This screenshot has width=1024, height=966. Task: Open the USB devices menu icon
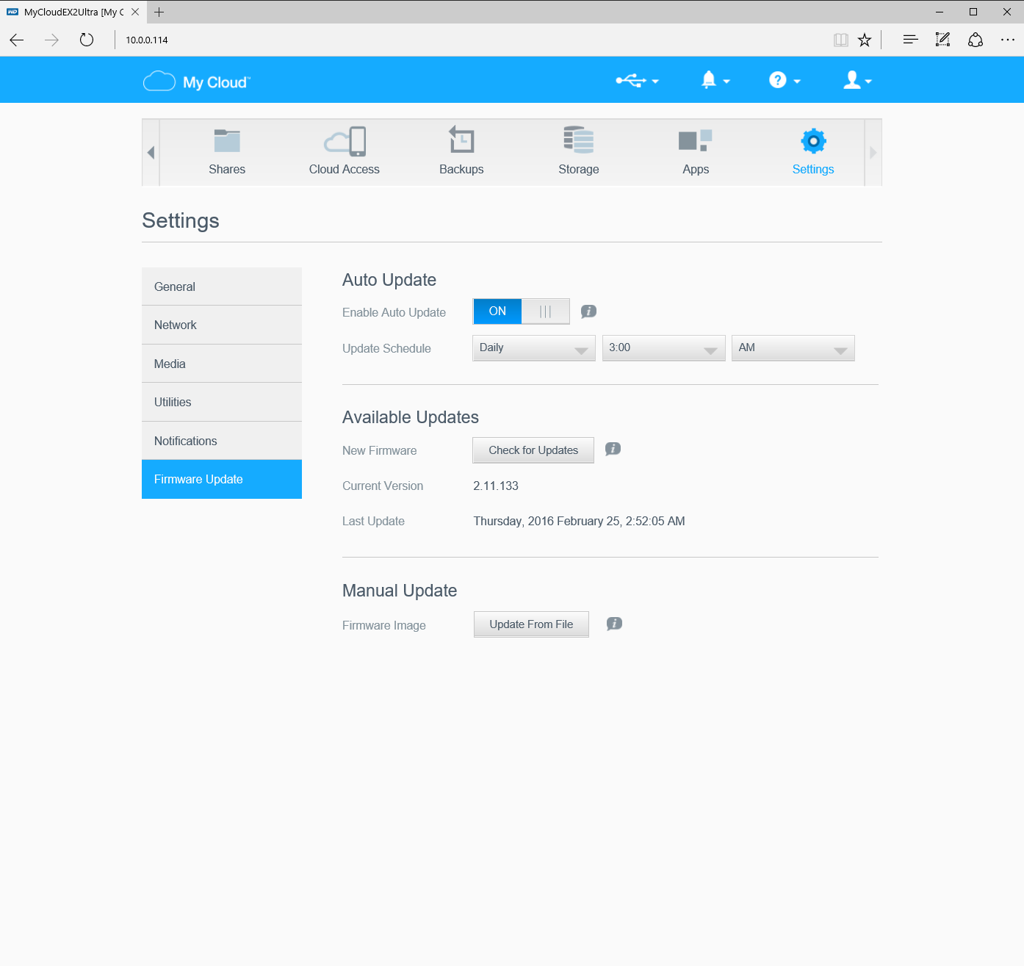coord(637,81)
